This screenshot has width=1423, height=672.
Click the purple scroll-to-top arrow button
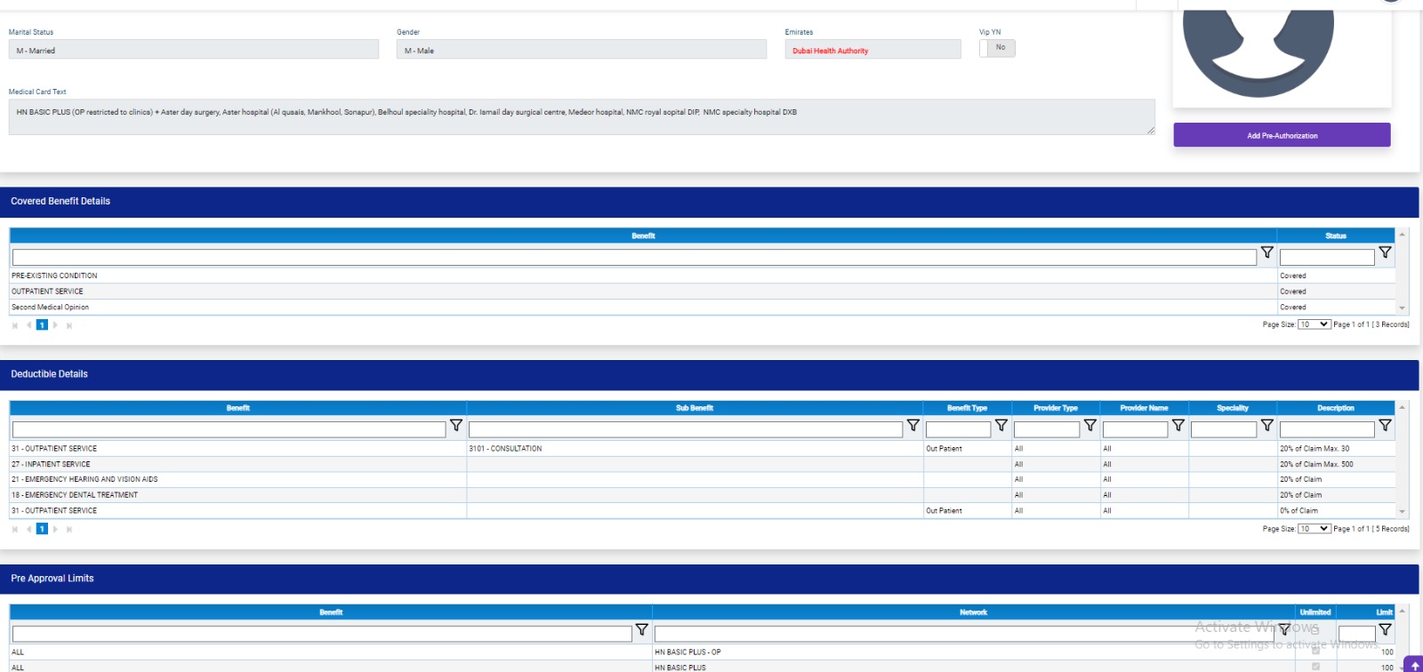[1414, 665]
